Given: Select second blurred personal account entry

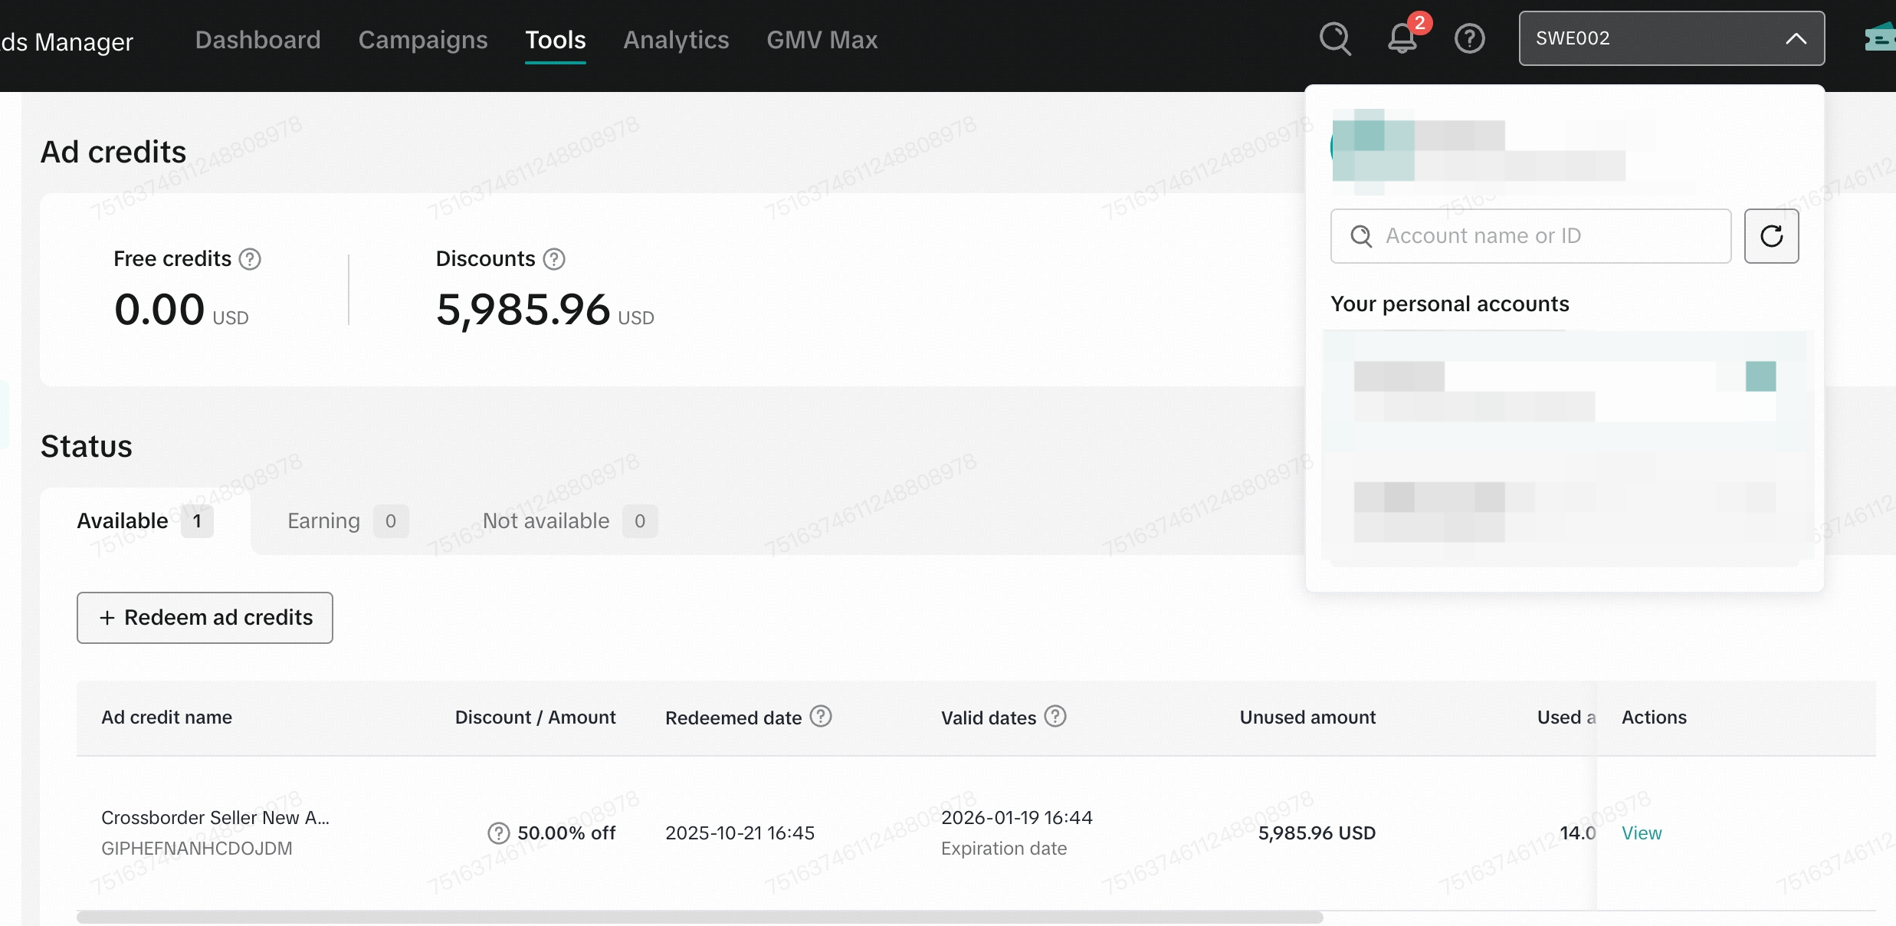Looking at the screenshot, I should 1563,511.
